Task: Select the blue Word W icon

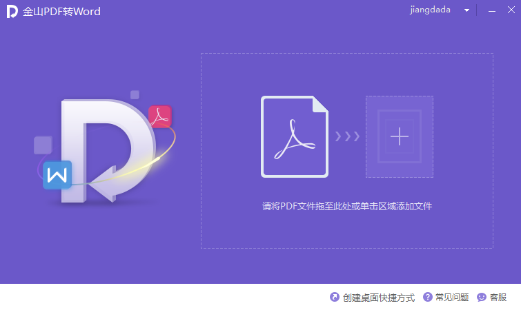Action: coord(57,175)
